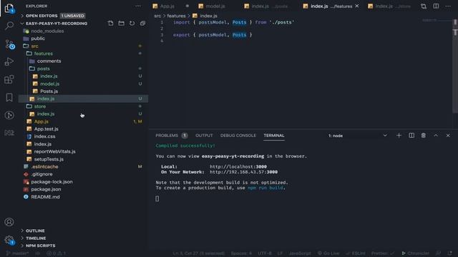Image resolution: width=458 pixels, height=257 pixels.
Task: Close the index.js features tab
Action: (357, 6)
